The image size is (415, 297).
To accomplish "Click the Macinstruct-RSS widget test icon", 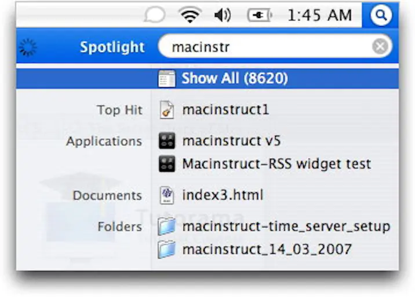I will pos(167,164).
